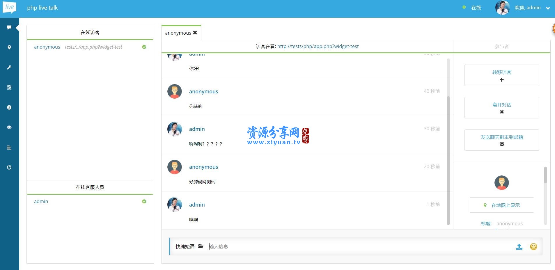Open the wrench settings sidebar icon
Viewport: 555px width, 270px height.
point(9,67)
